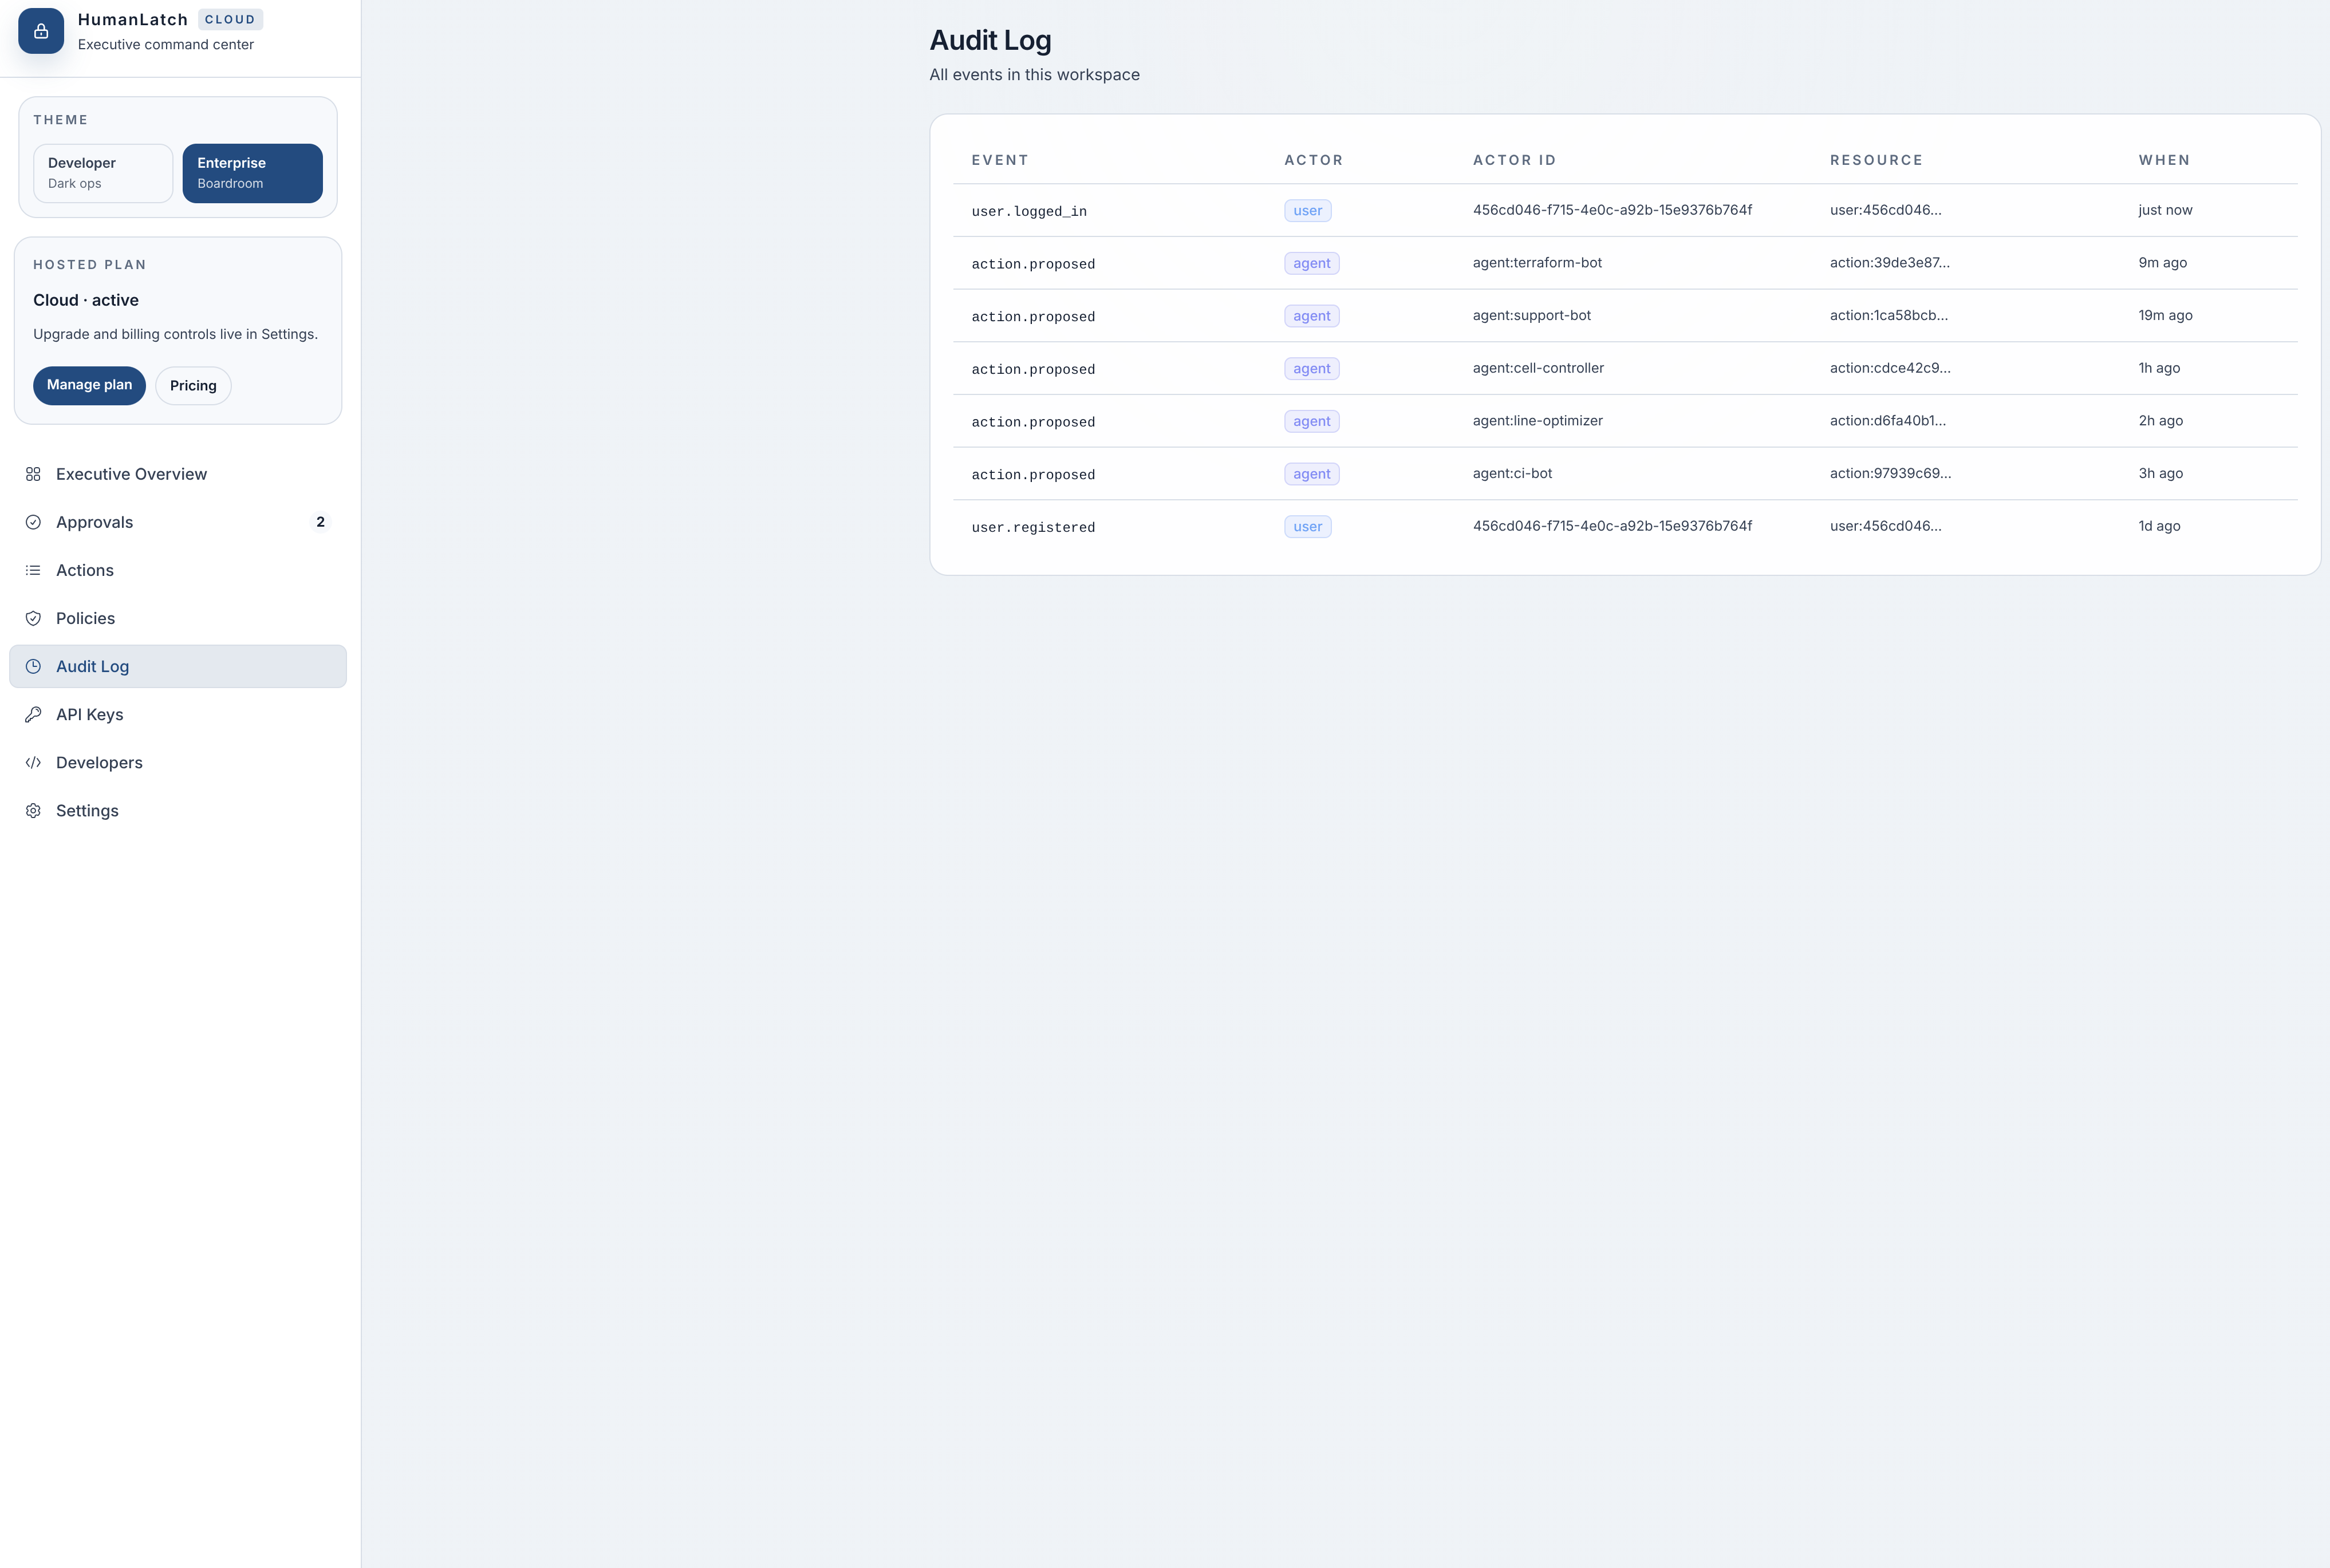This screenshot has height=1568, width=2330.
Task: Select the Enterprise Boardroom theme
Action: click(252, 173)
